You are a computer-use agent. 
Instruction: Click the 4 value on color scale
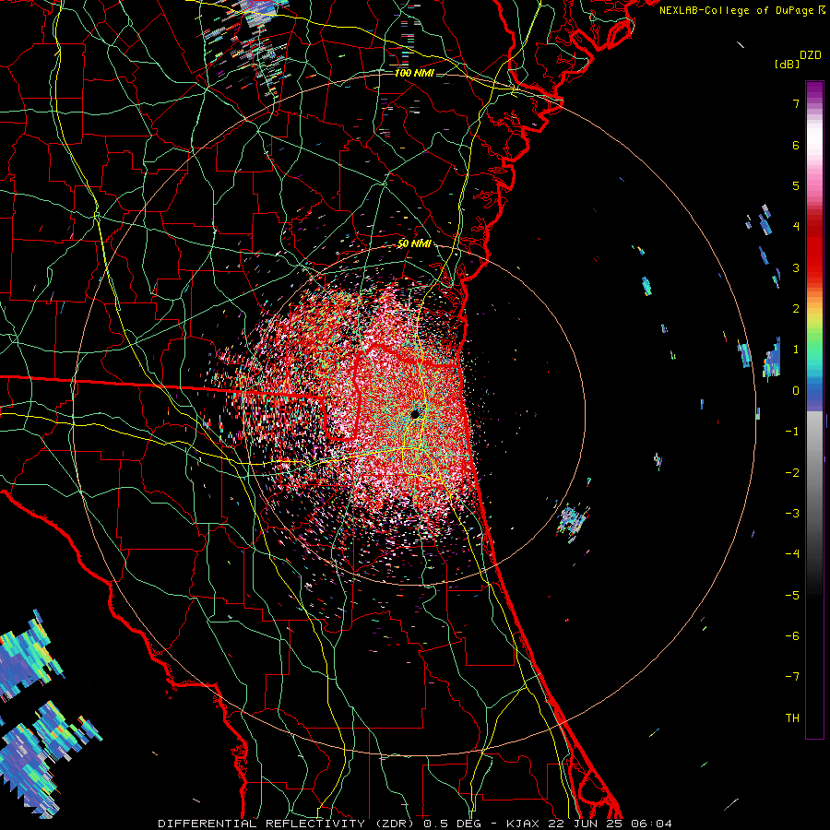pos(796,227)
